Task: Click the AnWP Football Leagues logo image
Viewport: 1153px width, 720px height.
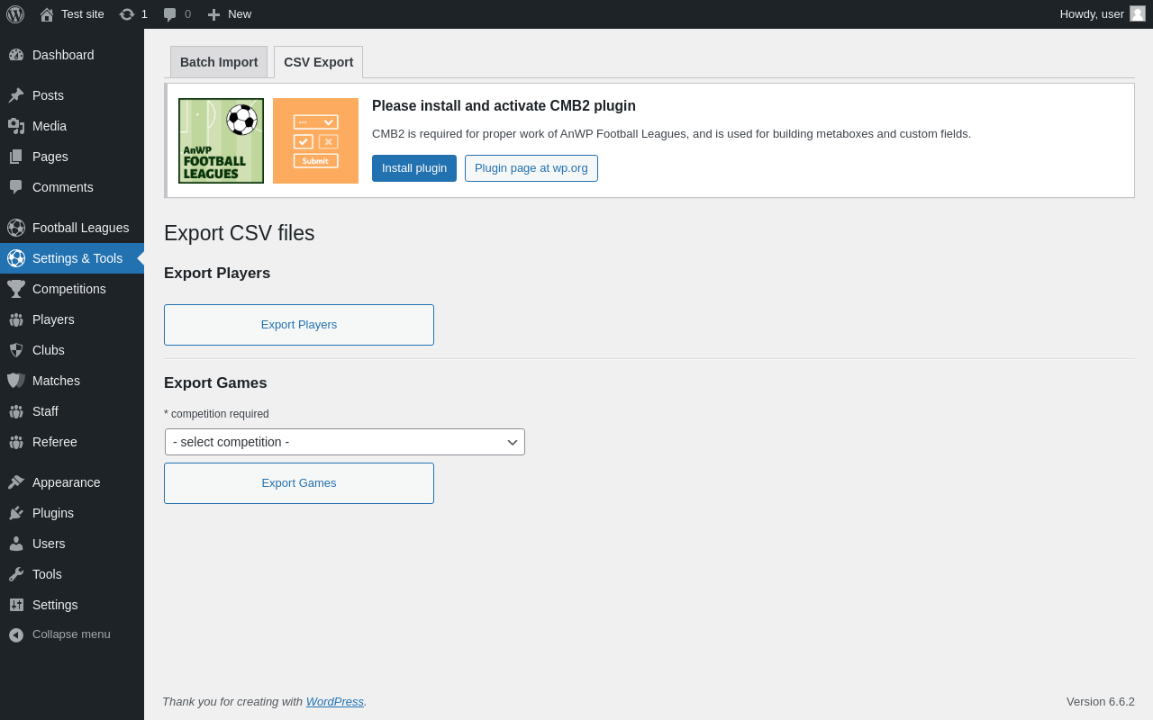Action: tap(222, 141)
